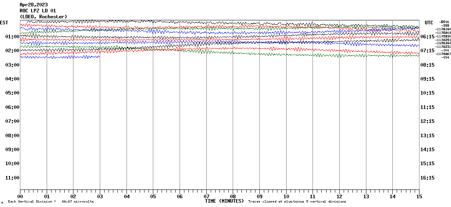Click the (LDEO, Rochester) network label
451x207 pixels.
coord(43,16)
